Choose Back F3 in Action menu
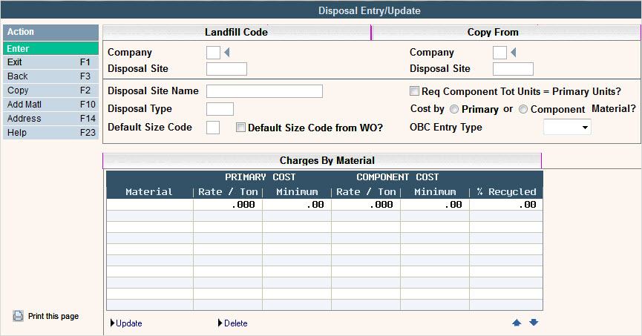 click(x=50, y=76)
